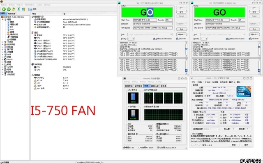Click Intel Core i5 logo in CPU-Z
263x164 pixels.
(x=244, y=91)
